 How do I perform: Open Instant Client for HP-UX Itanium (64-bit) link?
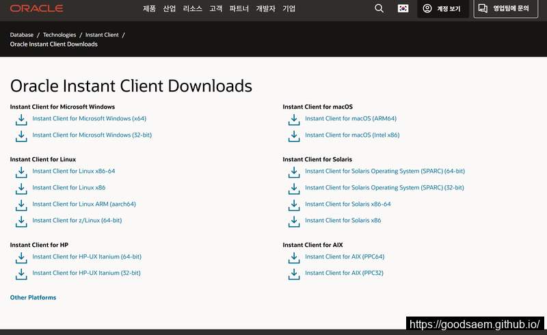click(x=87, y=256)
